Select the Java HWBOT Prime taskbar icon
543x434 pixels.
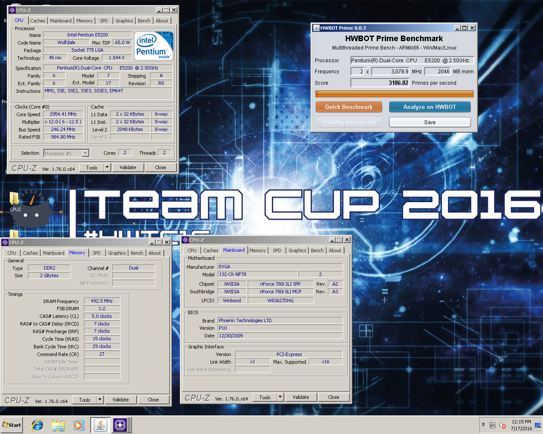coord(101,425)
